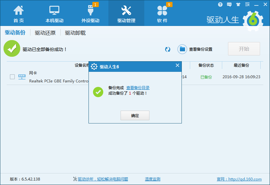Switch to 驱动备份 sub-tab

click(15, 32)
